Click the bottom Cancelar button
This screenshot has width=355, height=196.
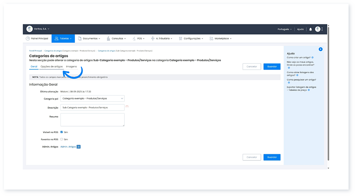tap(252, 157)
